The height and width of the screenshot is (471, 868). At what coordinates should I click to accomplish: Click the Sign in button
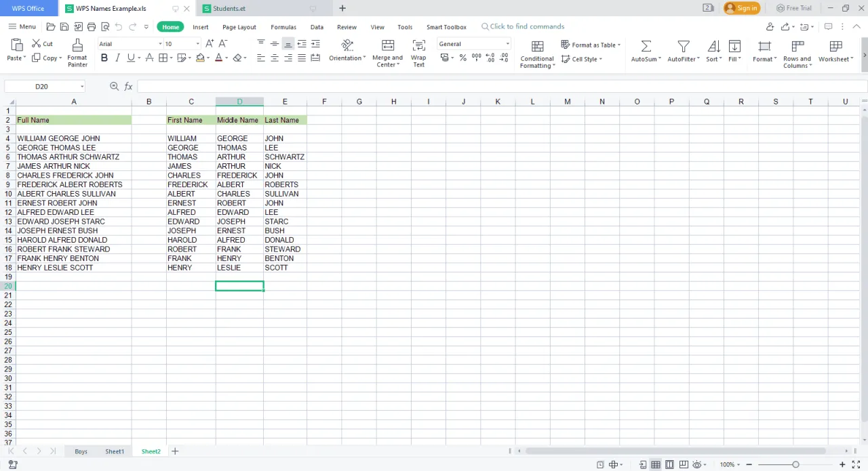tap(742, 8)
